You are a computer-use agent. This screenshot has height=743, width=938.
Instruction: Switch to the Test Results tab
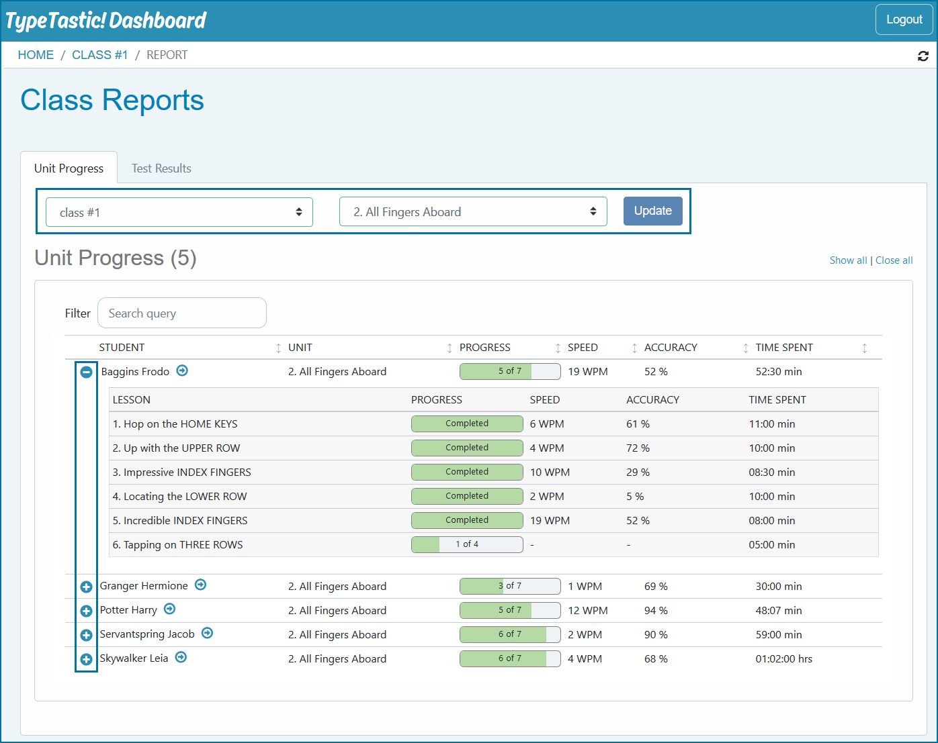coord(161,168)
